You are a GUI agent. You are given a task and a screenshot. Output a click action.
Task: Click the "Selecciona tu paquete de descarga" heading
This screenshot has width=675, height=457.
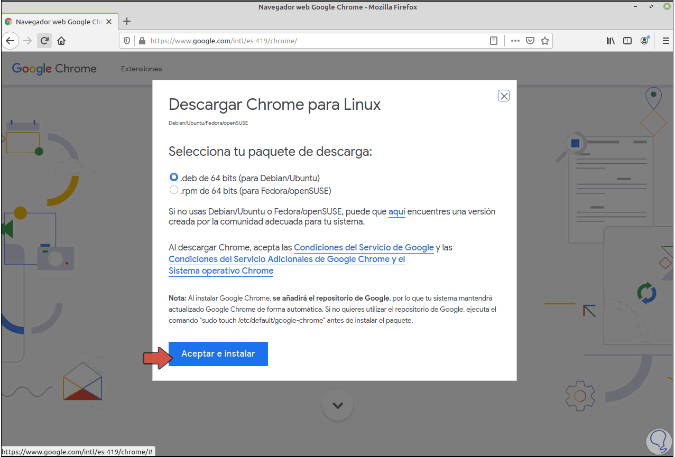pos(271,152)
